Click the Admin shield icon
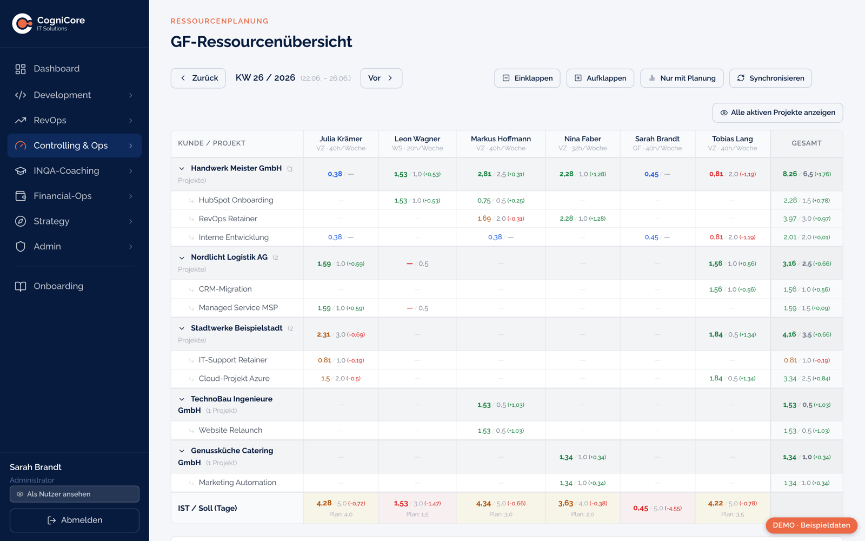 [x=21, y=247]
